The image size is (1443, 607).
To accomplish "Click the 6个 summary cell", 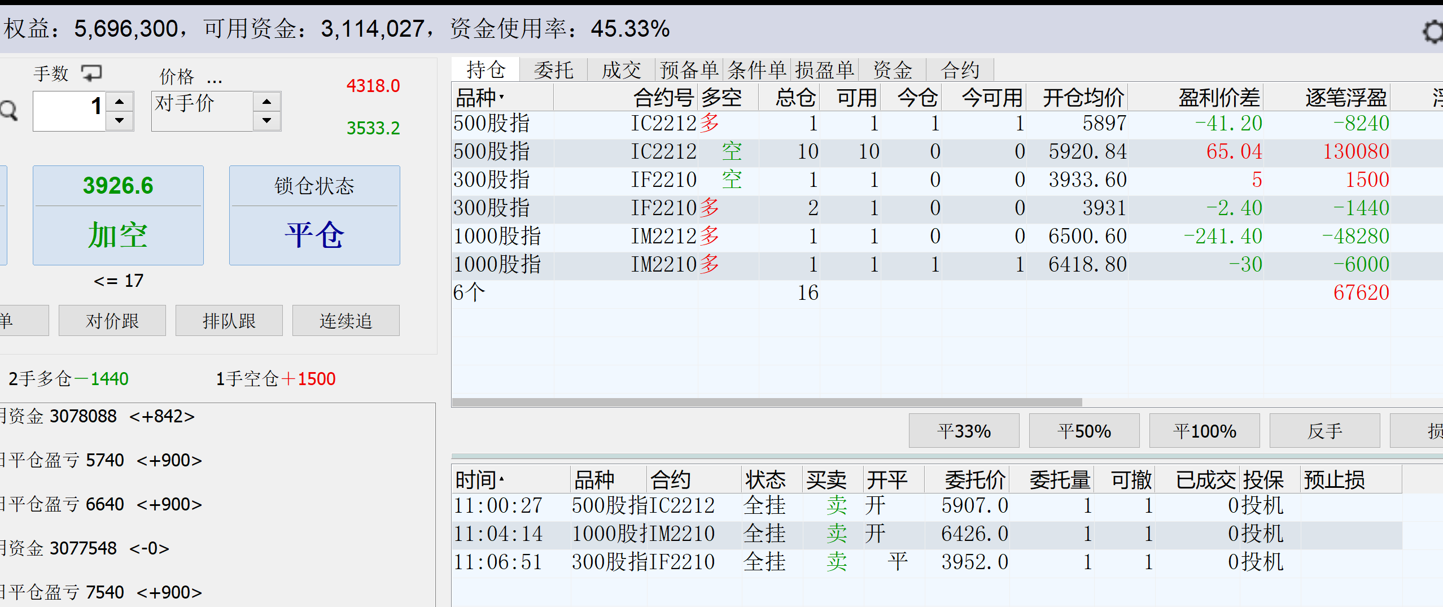I will (469, 292).
